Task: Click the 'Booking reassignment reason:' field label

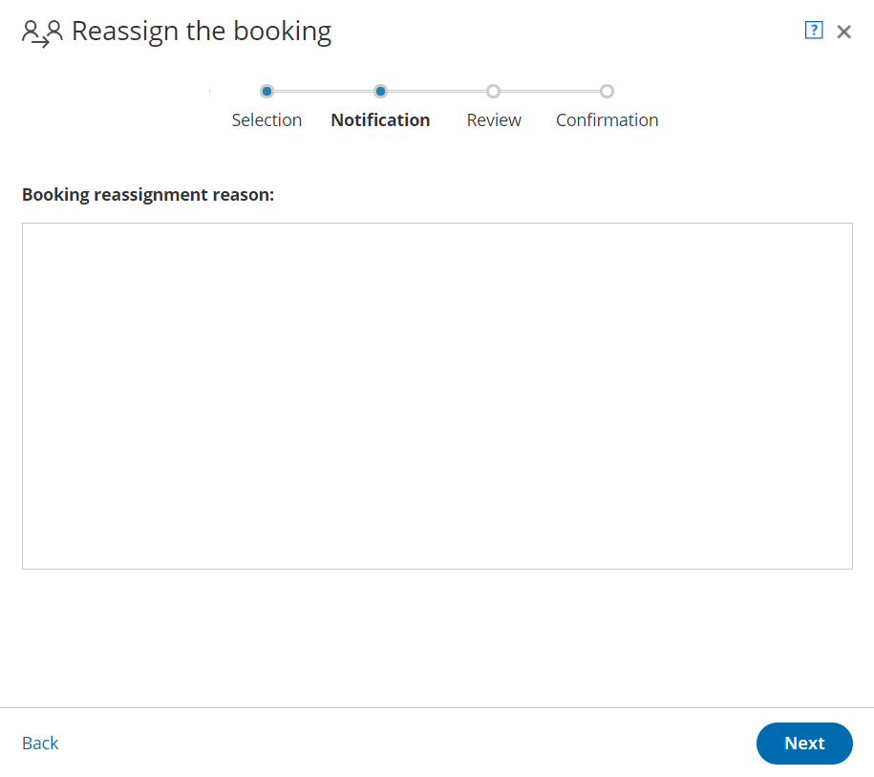Action: coord(148,195)
